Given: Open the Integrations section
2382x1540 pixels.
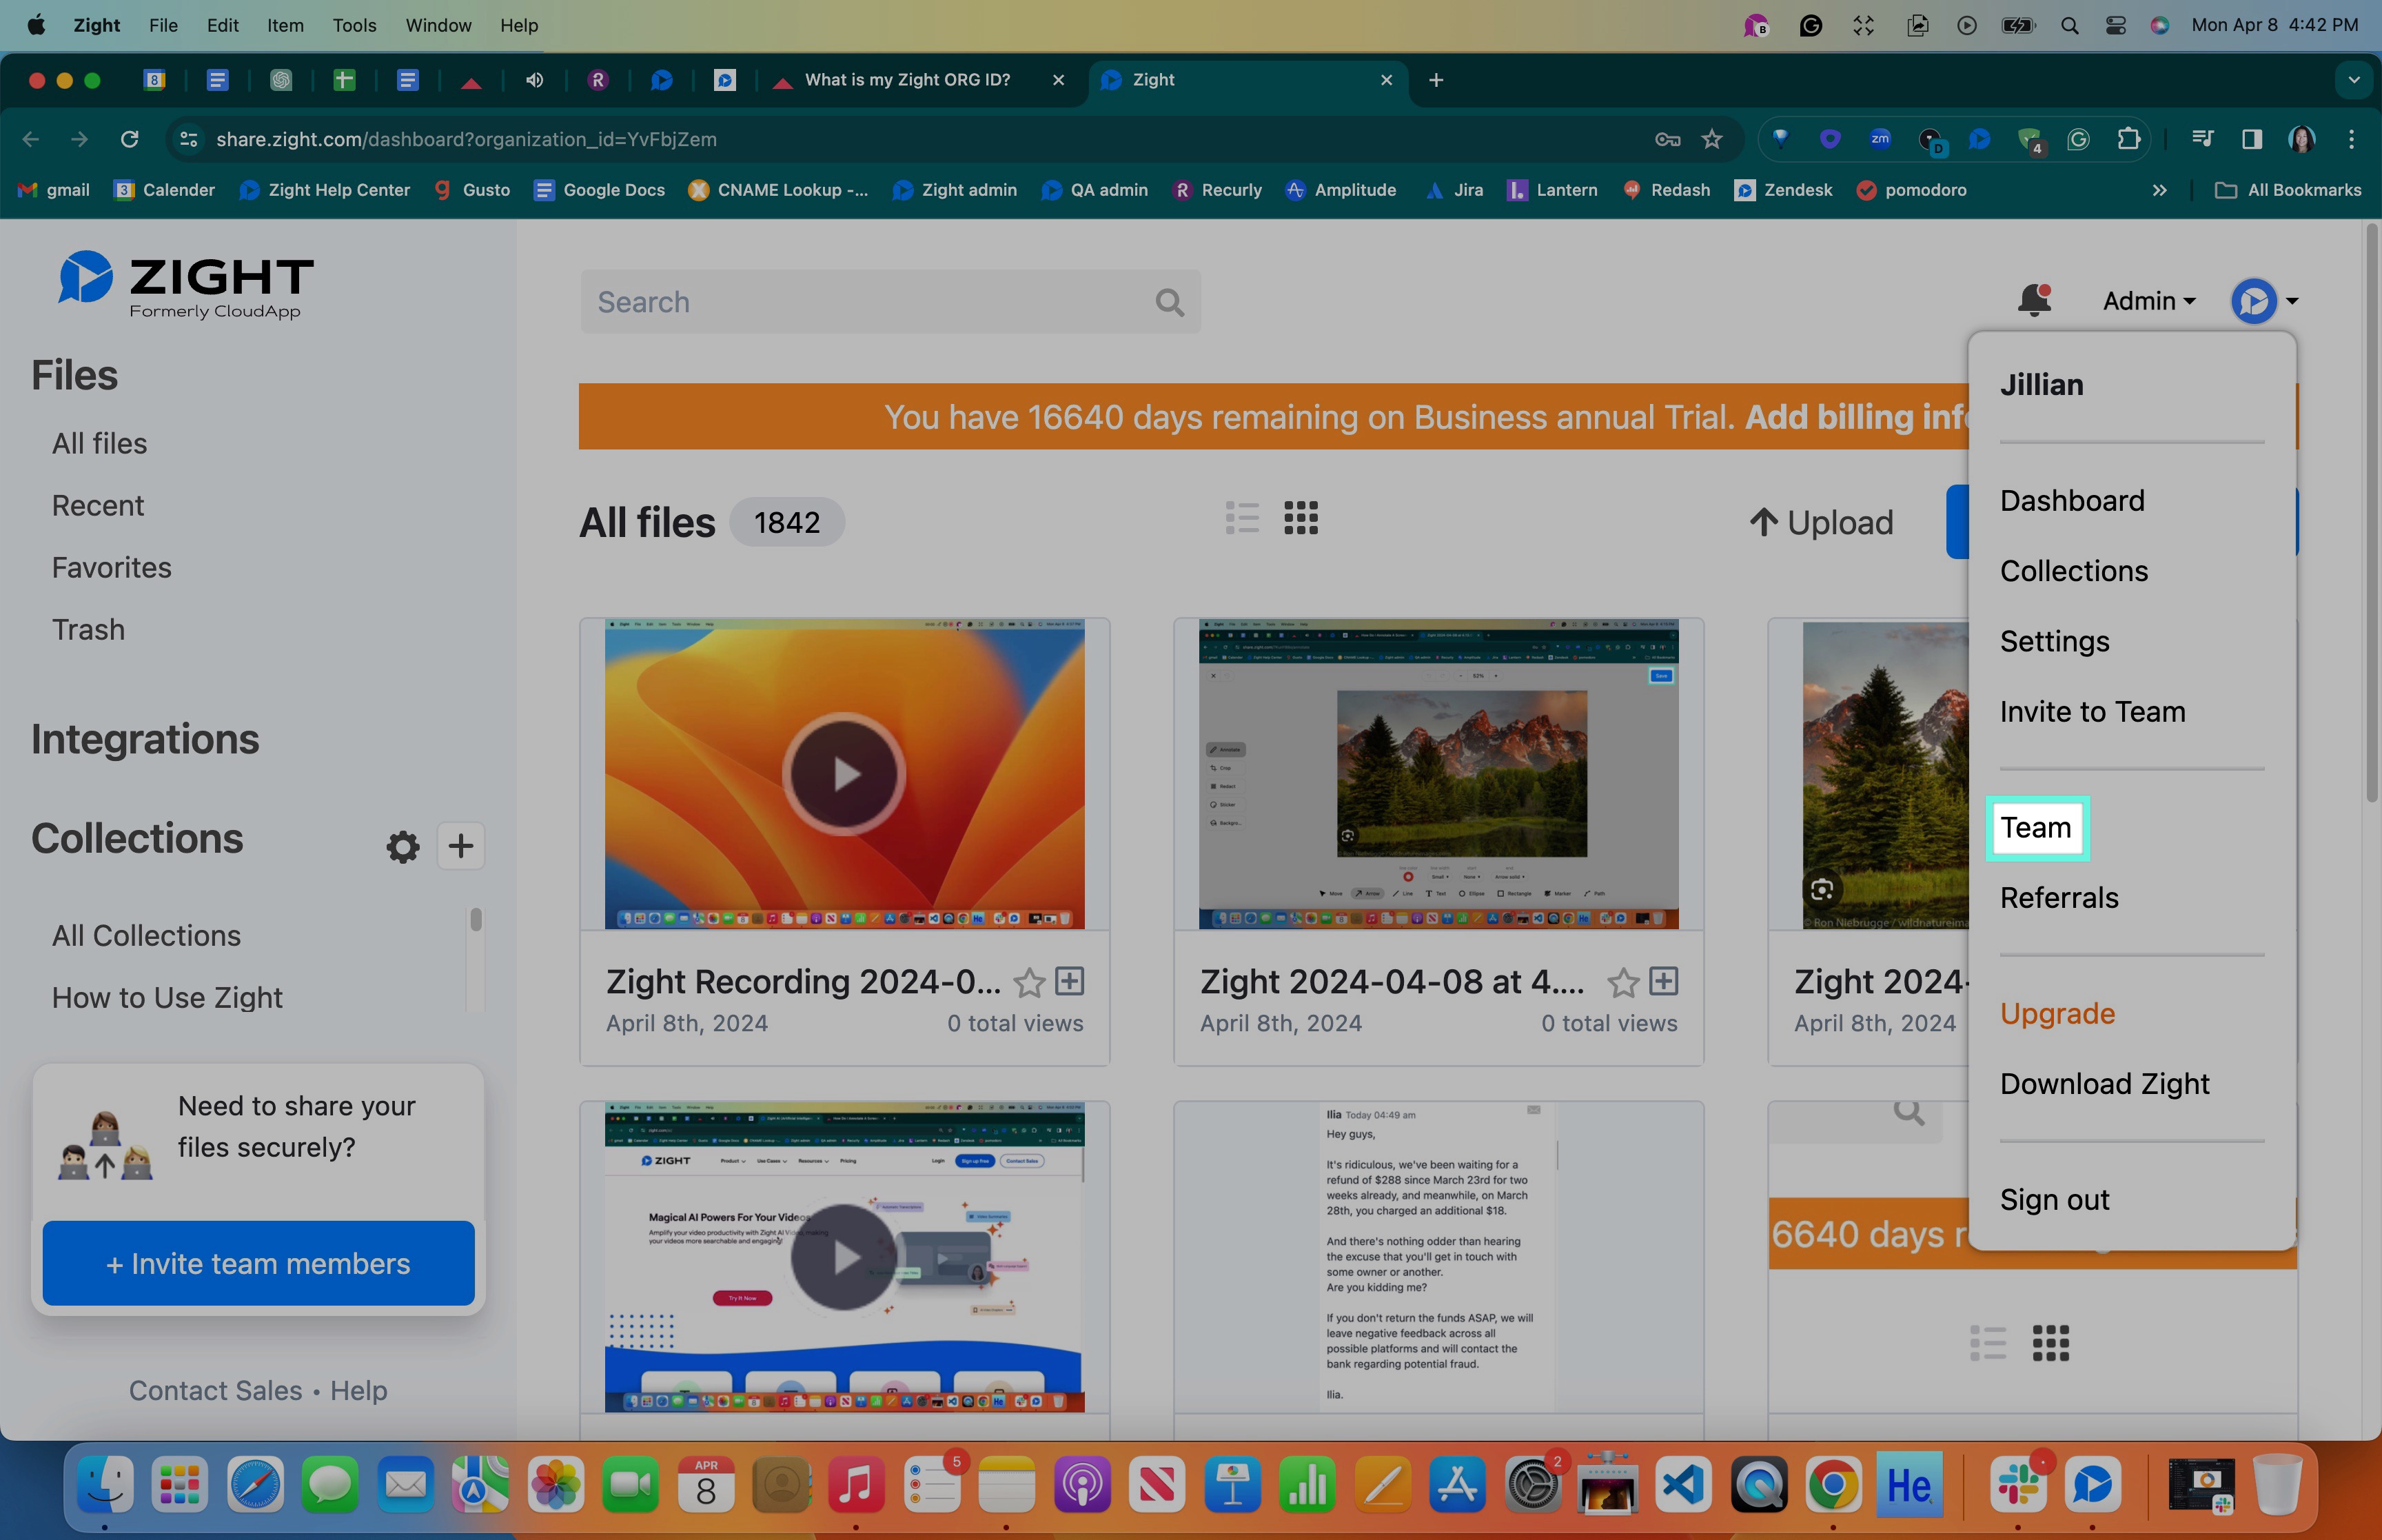Looking at the screenshot, I should point(145,739).
